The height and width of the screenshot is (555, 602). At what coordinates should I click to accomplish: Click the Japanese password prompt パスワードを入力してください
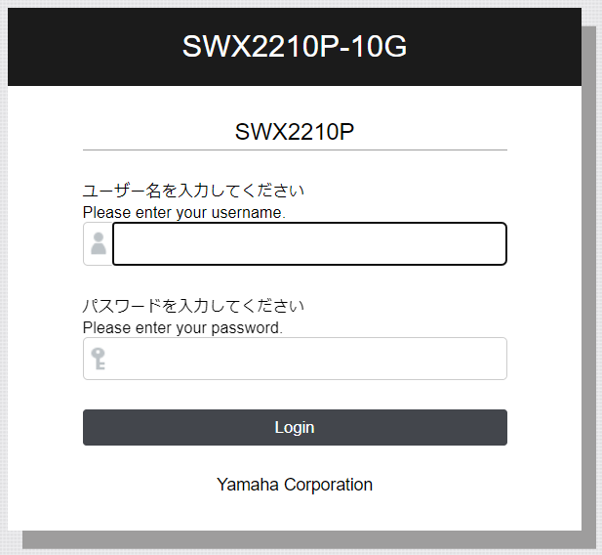(193, 306)
